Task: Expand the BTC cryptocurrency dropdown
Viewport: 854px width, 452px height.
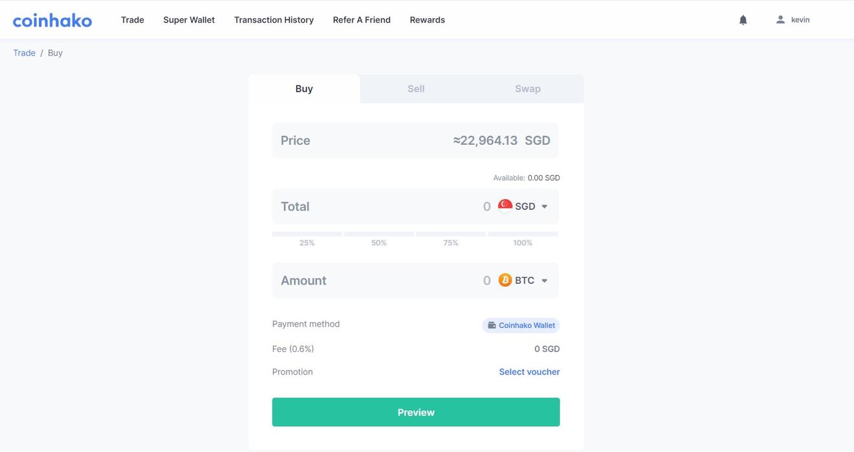Action: 524,280
